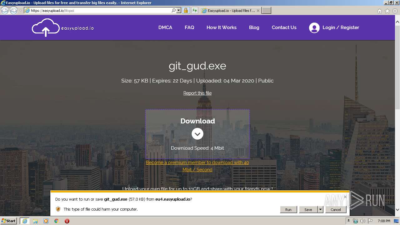Go back with the browser Back arrow
Screen dimensions: 400x225
(x=5, y=10)
